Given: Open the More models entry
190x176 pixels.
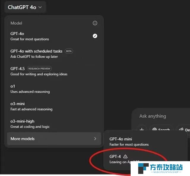Looking at the screenshot, I should [x=54, y=139].
